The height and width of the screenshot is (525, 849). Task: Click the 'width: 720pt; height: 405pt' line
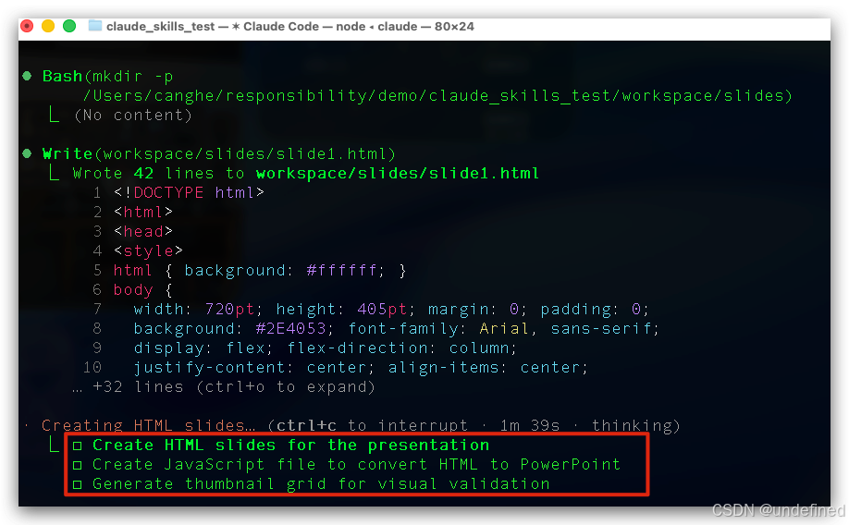click(x=391, y=310)
